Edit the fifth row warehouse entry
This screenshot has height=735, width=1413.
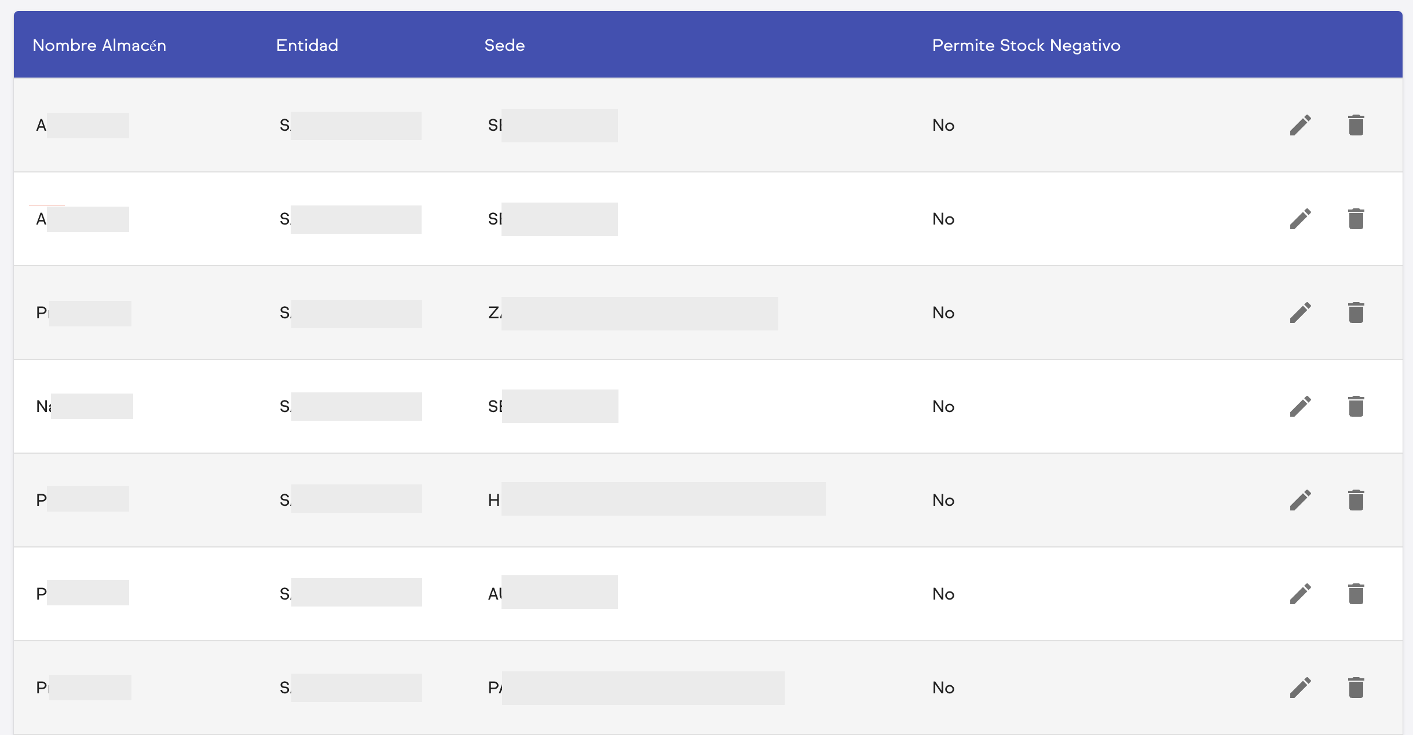tap(1300, 500)
